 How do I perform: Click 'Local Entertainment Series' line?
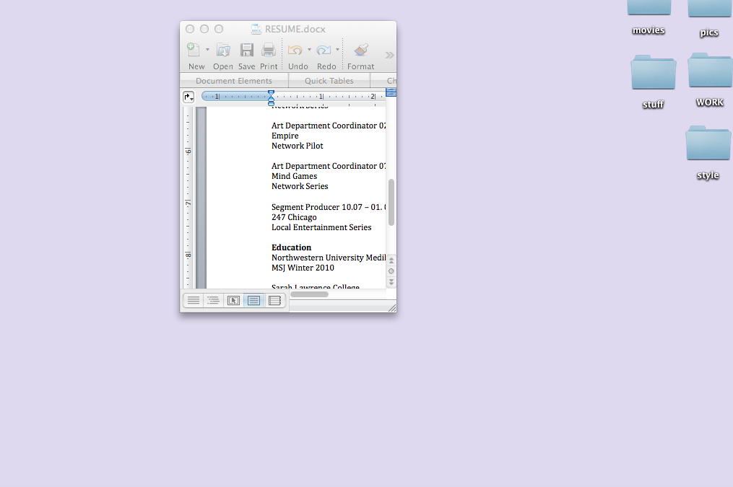(321, 227)
